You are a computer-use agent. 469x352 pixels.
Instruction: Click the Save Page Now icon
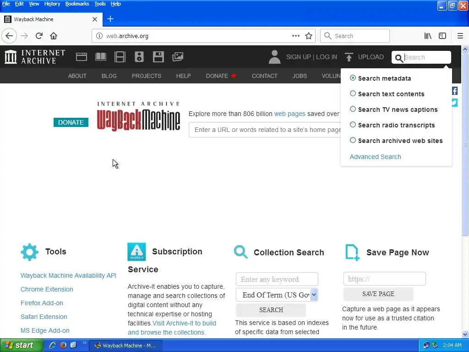[x=352, y=253]
